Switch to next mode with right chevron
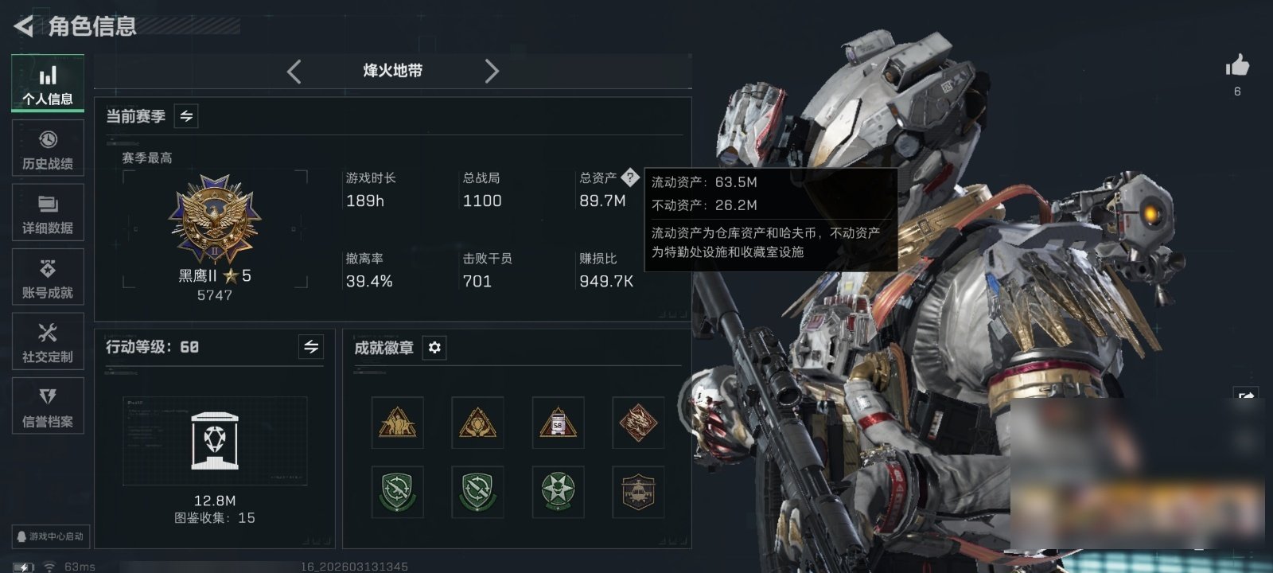This screenshot has width=1273, height=573. click(x=492, y=72)
